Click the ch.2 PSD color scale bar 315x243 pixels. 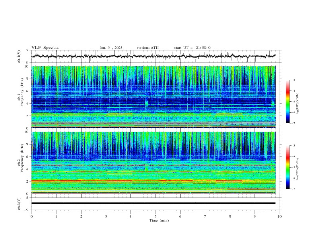288,167
